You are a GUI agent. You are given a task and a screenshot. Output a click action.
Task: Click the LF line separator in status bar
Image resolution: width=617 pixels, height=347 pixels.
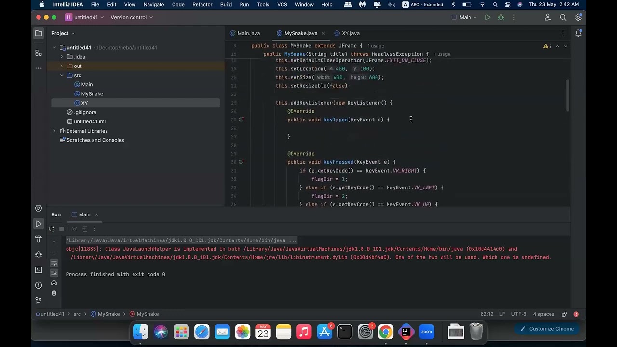point(502,314)
